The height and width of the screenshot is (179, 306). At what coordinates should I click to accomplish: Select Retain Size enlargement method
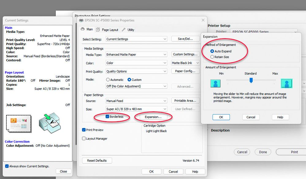(x=212, y=57)
